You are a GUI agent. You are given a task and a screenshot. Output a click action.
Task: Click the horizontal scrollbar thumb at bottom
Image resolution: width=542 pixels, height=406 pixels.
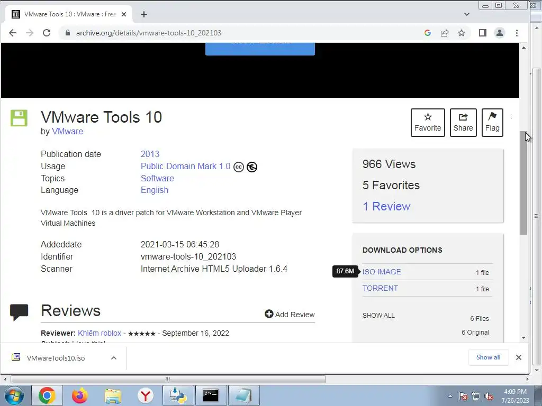click(x=168, y=379)
